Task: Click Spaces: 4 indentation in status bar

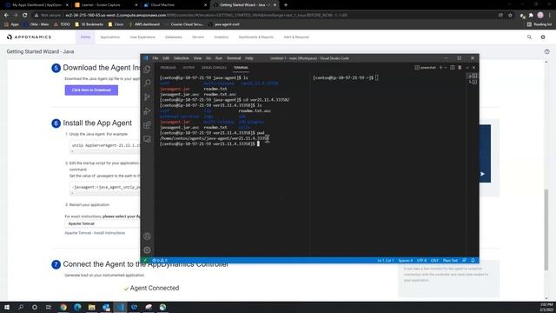Action: (406, 261)
